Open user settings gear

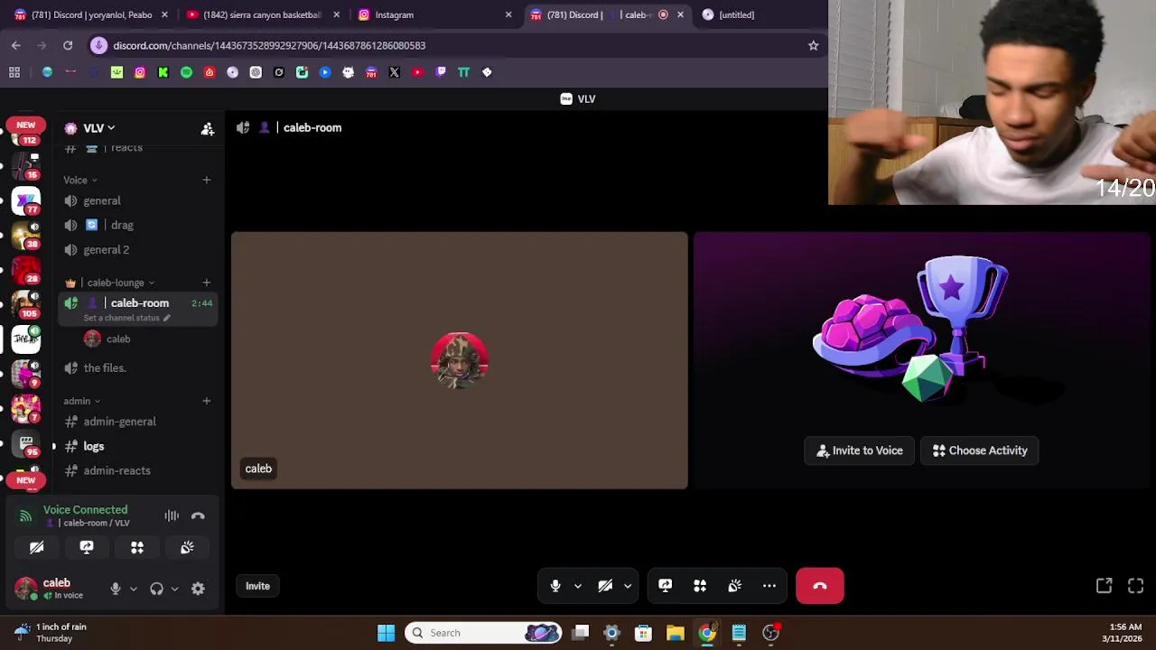coord(198,589)
